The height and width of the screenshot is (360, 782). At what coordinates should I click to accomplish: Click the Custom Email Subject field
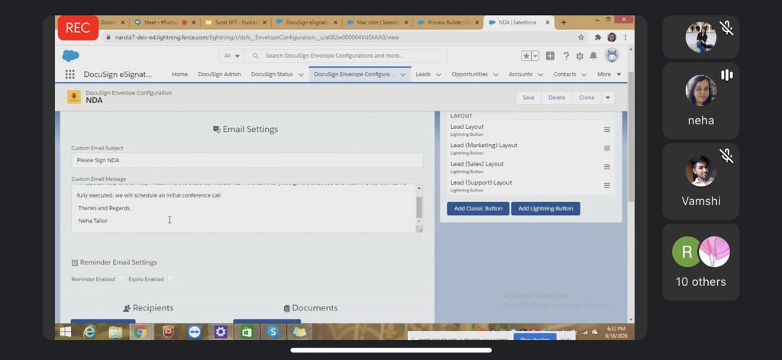click(247, 160)
